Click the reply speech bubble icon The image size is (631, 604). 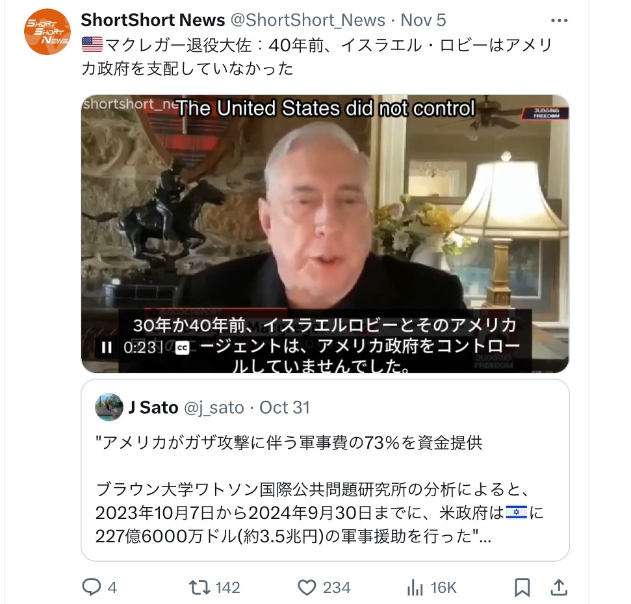click(92, 587)
